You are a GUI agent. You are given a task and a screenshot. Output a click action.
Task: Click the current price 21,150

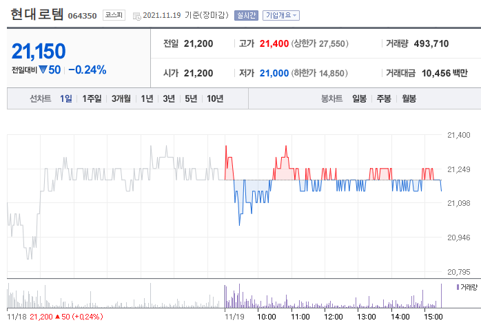[39, 51]
